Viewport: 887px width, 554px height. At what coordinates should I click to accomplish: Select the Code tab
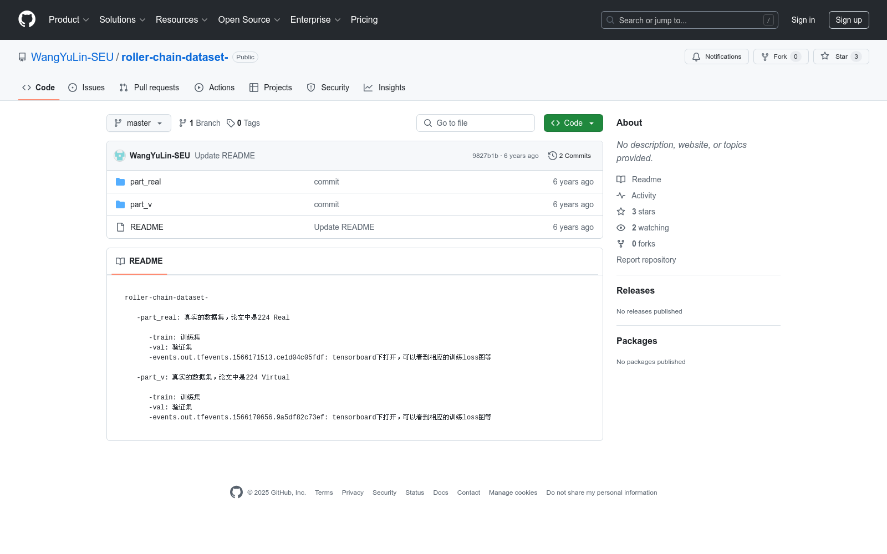point(39,88)
